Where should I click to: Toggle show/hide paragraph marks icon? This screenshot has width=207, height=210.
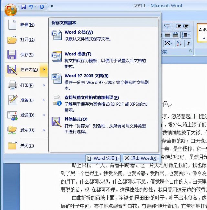click(188, 43)
